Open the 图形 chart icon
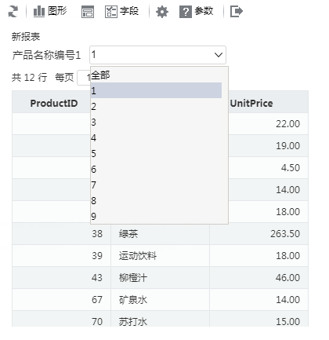 (39, 12)
